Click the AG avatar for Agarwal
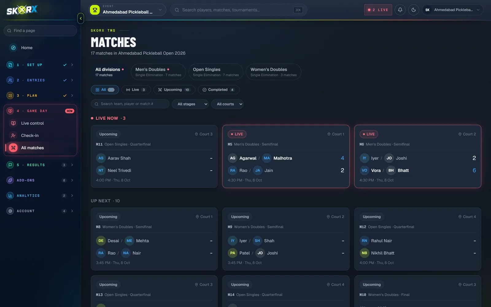The width and height of the screenshot is (491, 307). (233, 158)
